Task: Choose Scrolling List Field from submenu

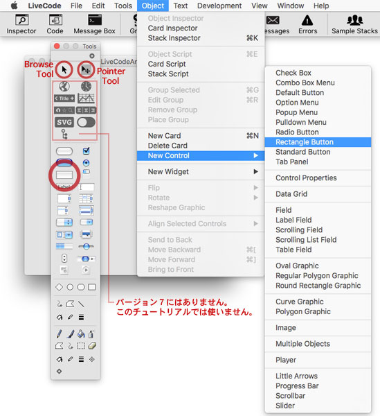Action: [318, 240]
